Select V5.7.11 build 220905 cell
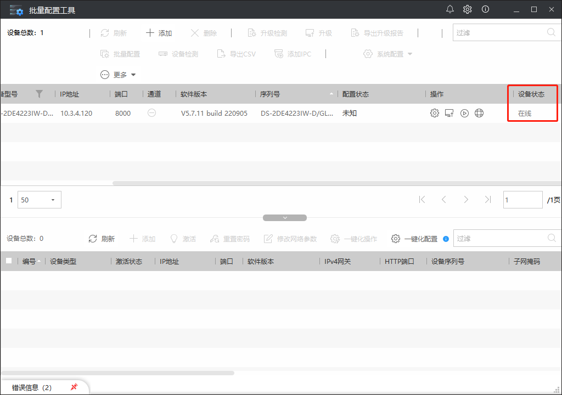 (215, 113)
